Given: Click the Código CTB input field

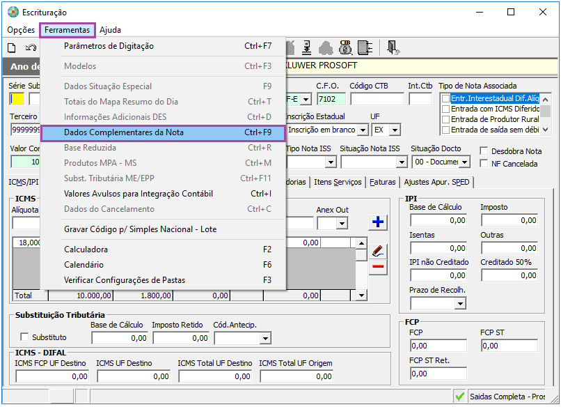Looking at the screenshot, I should [x=377, y=99].
